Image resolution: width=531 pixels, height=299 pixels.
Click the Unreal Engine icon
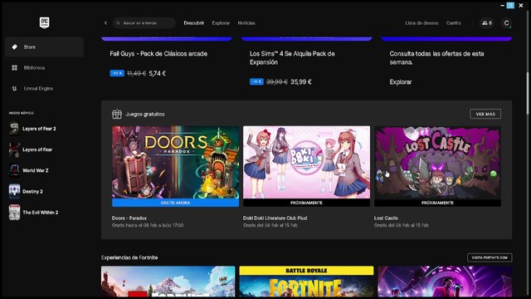15,89
